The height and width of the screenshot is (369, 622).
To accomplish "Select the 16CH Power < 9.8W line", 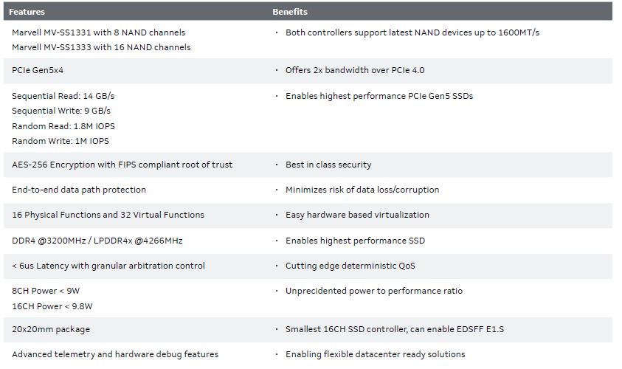I will [x=50, y=306].
